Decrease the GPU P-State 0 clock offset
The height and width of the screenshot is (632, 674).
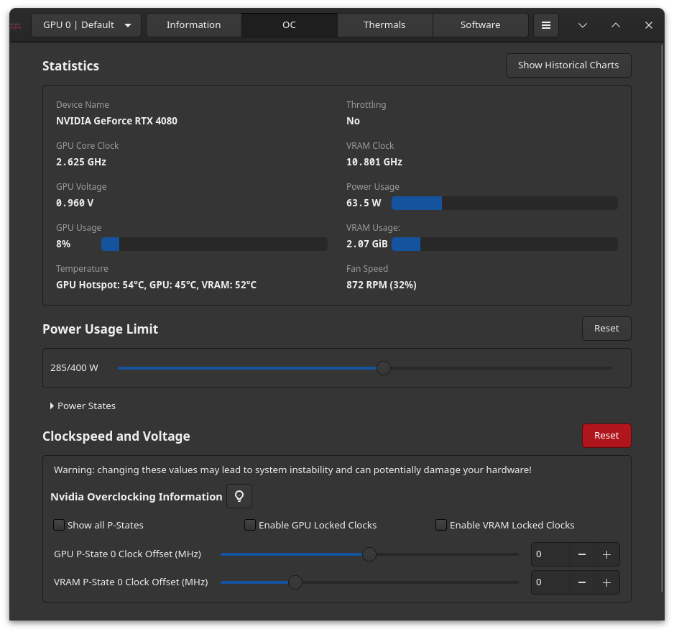tap(582, 554)
